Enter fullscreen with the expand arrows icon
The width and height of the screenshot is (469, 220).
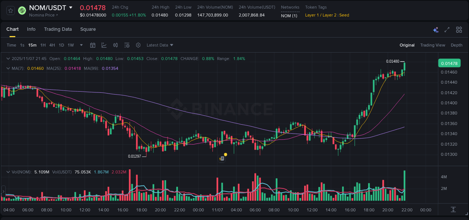coord(447,29)
